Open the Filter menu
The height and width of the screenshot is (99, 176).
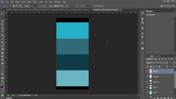[41, 2]
